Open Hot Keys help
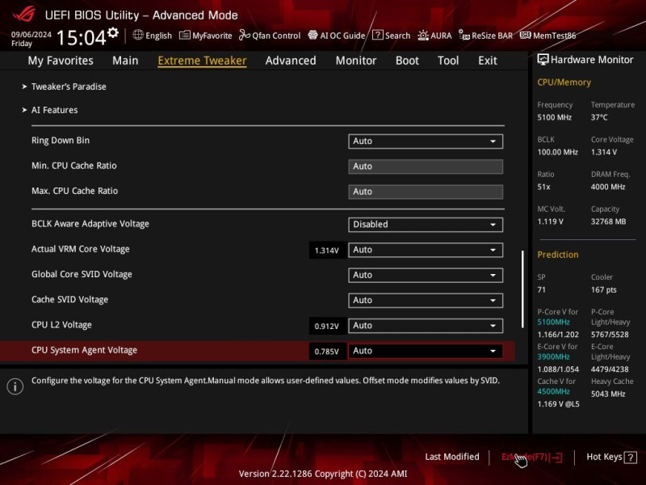The height and width of the screenshot is (485, 646). (611, 457)
